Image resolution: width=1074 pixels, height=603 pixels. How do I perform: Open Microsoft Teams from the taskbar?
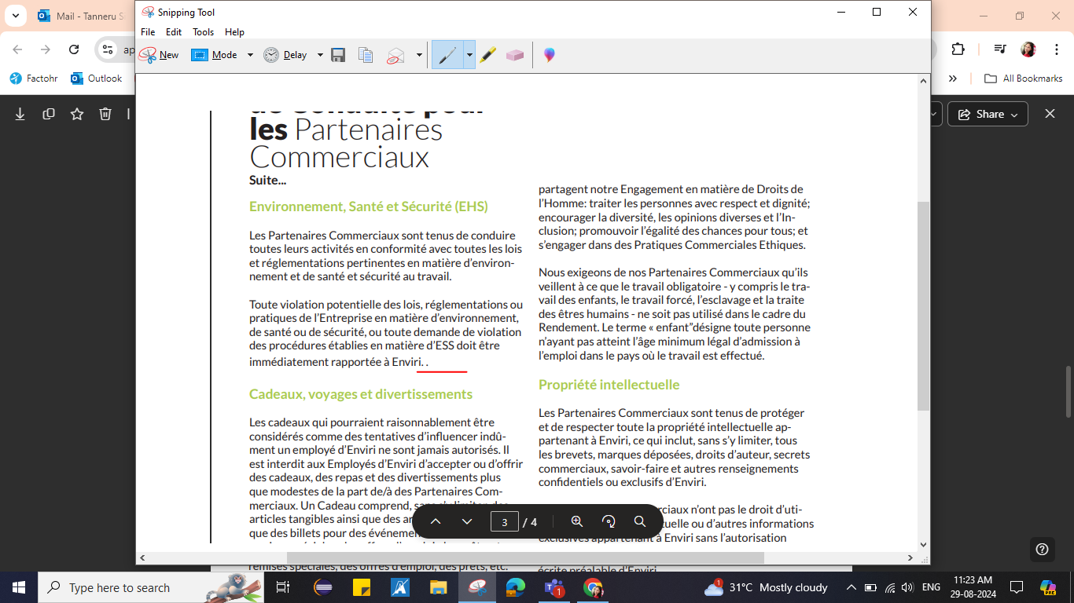click(x=554, y=587)
